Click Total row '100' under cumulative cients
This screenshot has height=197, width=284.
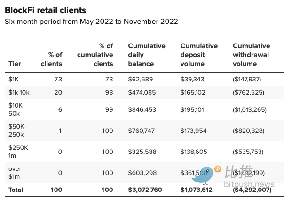(107, 190)
